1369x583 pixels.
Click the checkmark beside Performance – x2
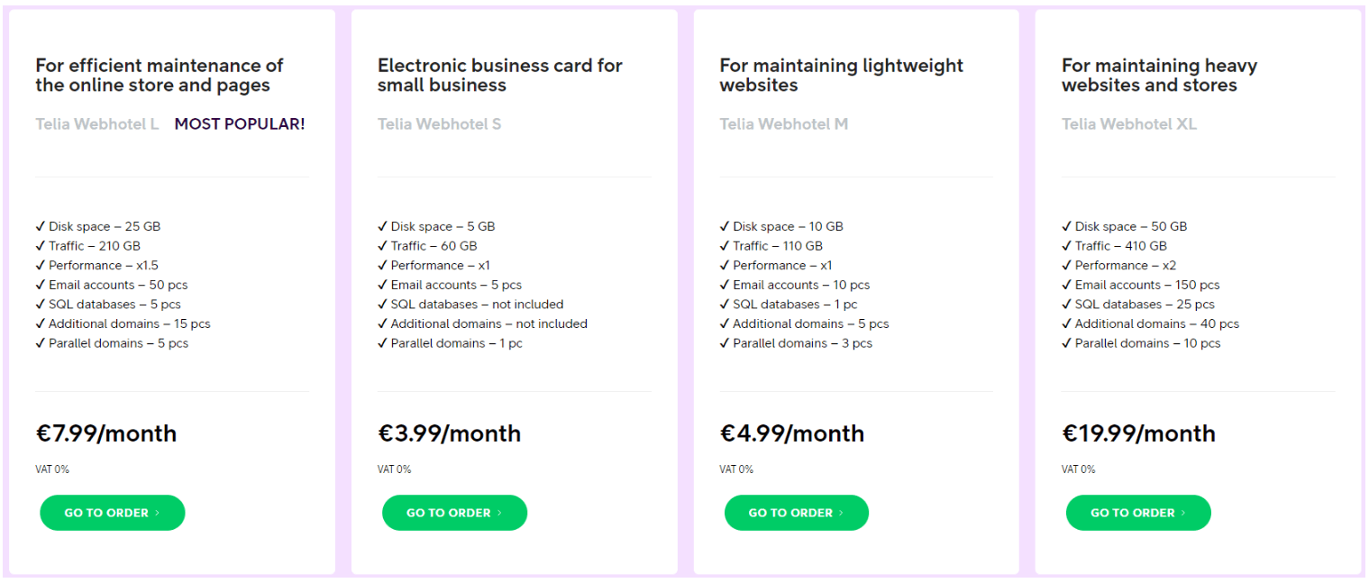click(1067, 265)
